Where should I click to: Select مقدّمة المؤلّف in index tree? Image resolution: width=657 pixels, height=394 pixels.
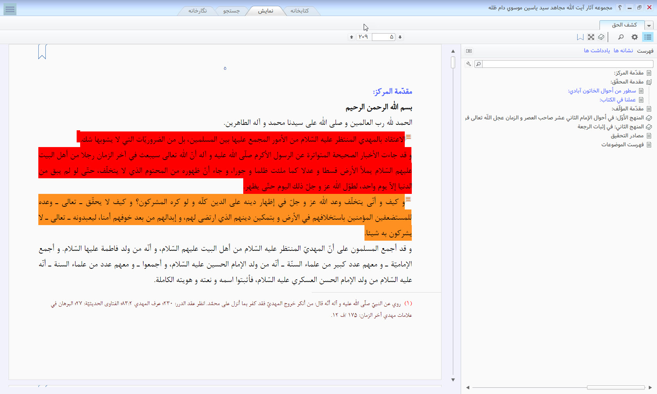click(x=628, y=109)
